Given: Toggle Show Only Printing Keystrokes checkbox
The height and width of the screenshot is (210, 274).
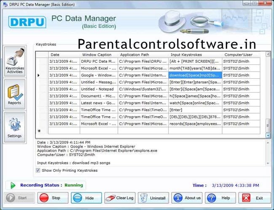Looking at the screenshot, I should tap(38, 170).
